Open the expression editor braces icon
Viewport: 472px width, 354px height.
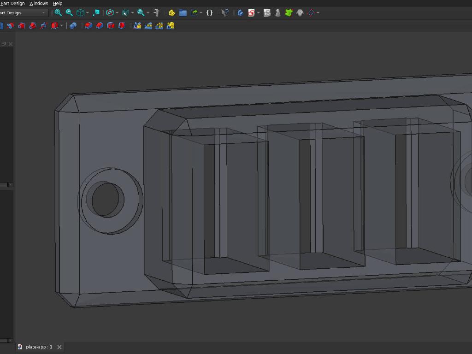pyautogui.click(x=210, y=12)
